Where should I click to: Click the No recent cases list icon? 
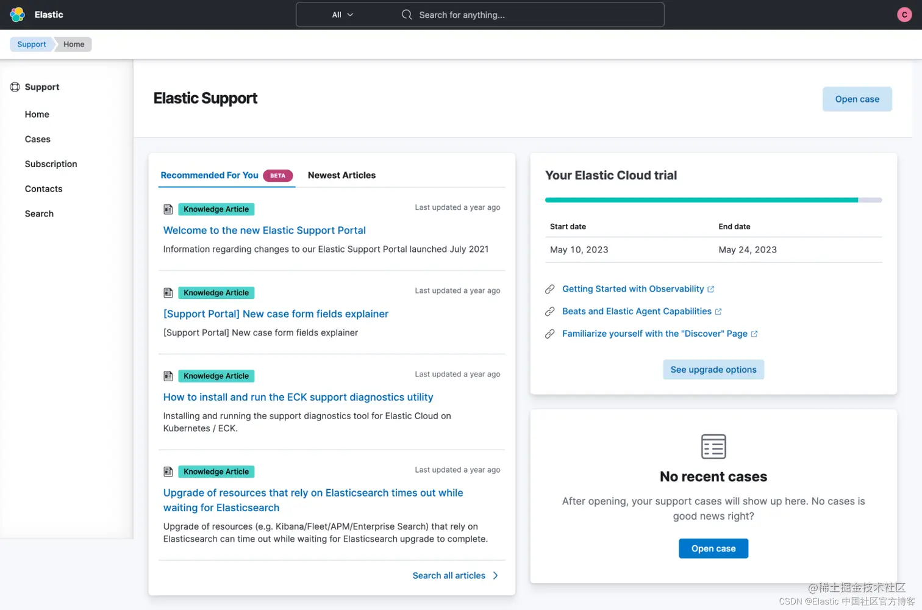tap(713, 447)
